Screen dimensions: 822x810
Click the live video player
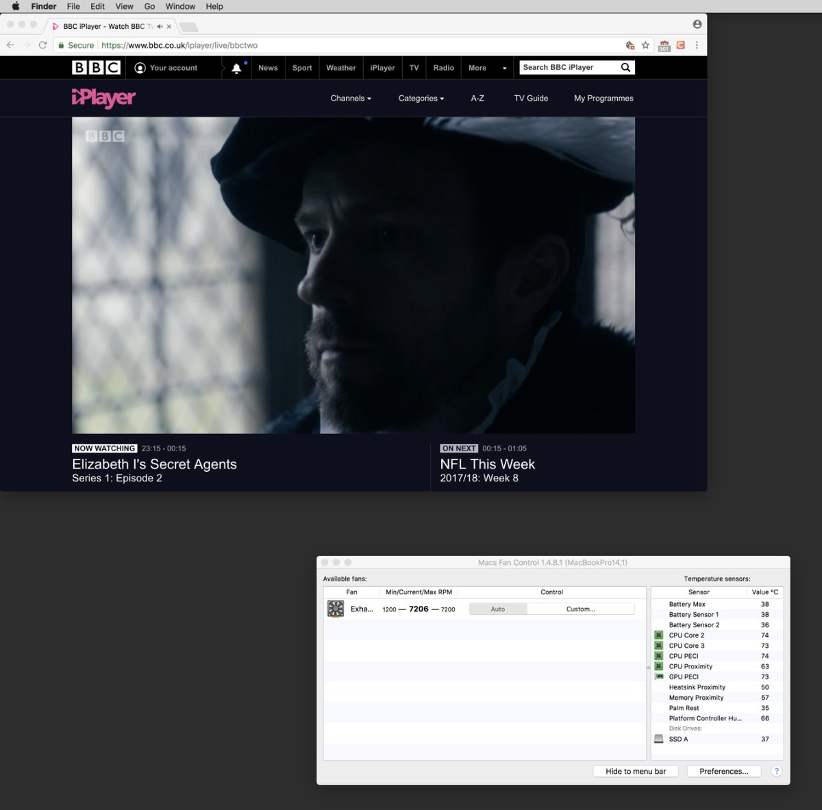click(x=353, y=275)
